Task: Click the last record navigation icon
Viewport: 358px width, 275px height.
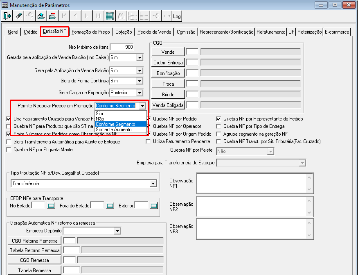Action: [x=99, y=16]
